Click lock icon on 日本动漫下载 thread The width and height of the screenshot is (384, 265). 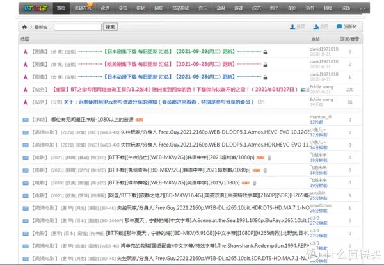coord(265,77)
